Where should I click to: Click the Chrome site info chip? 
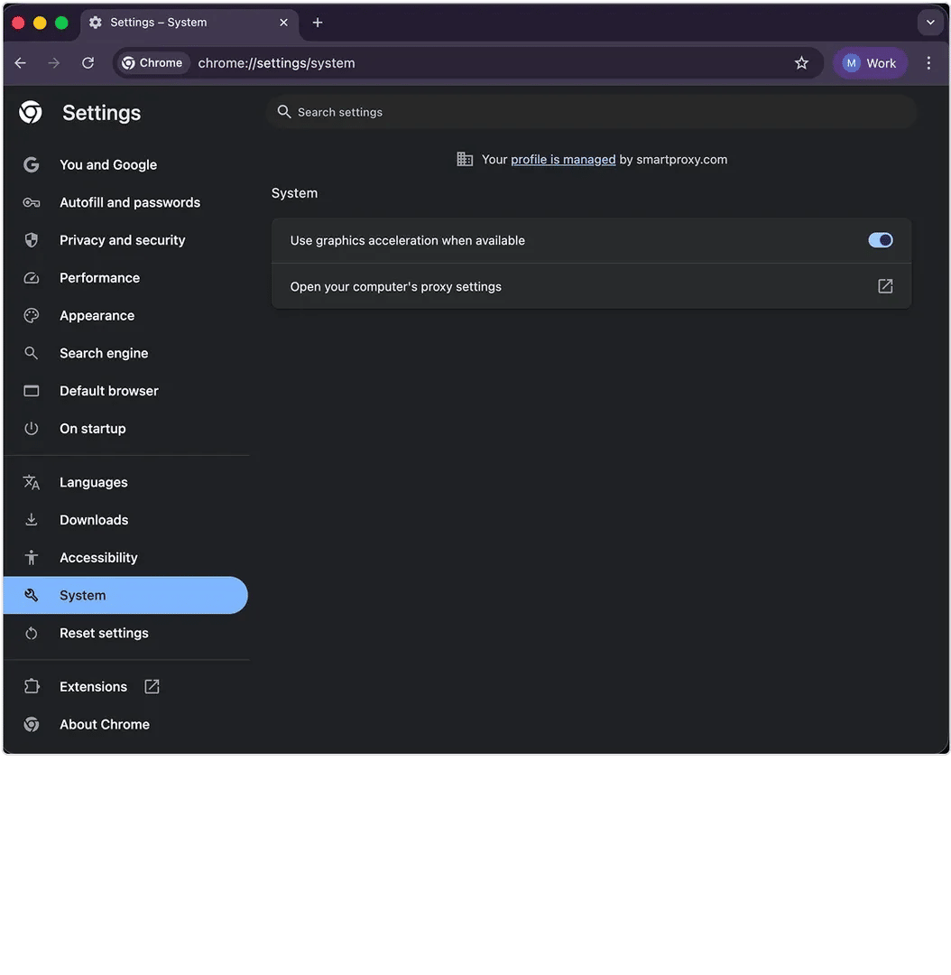pos(152,63)
